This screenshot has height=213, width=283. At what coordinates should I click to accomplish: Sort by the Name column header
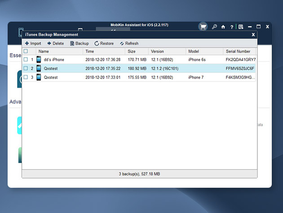[59, 51]
